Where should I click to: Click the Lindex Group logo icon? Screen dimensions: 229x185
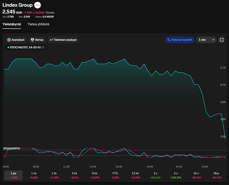pyautogui.click(x=38, y=6)
